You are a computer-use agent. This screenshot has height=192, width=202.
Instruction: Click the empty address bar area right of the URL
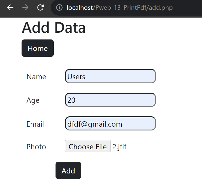click(187, 8)
